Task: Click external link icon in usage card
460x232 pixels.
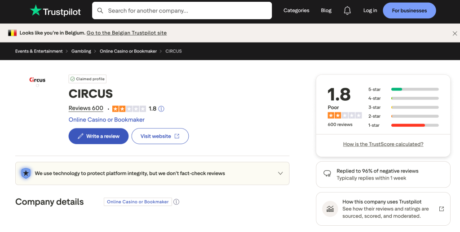Action: (442, 209)
